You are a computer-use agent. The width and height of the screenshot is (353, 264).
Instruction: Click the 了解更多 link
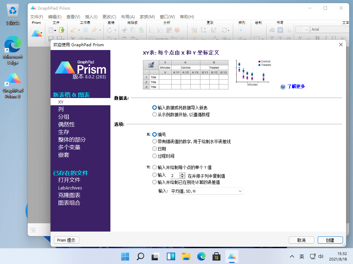click(296, 87)
